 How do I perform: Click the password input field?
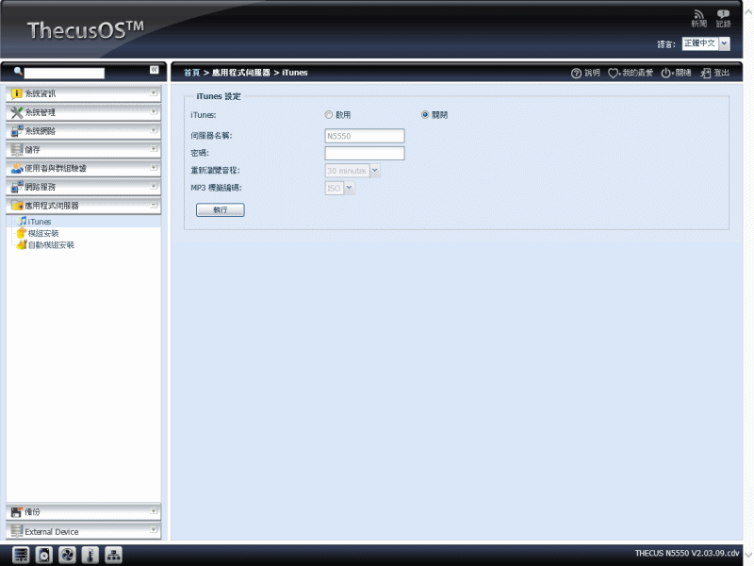click(x=365, y=153)
